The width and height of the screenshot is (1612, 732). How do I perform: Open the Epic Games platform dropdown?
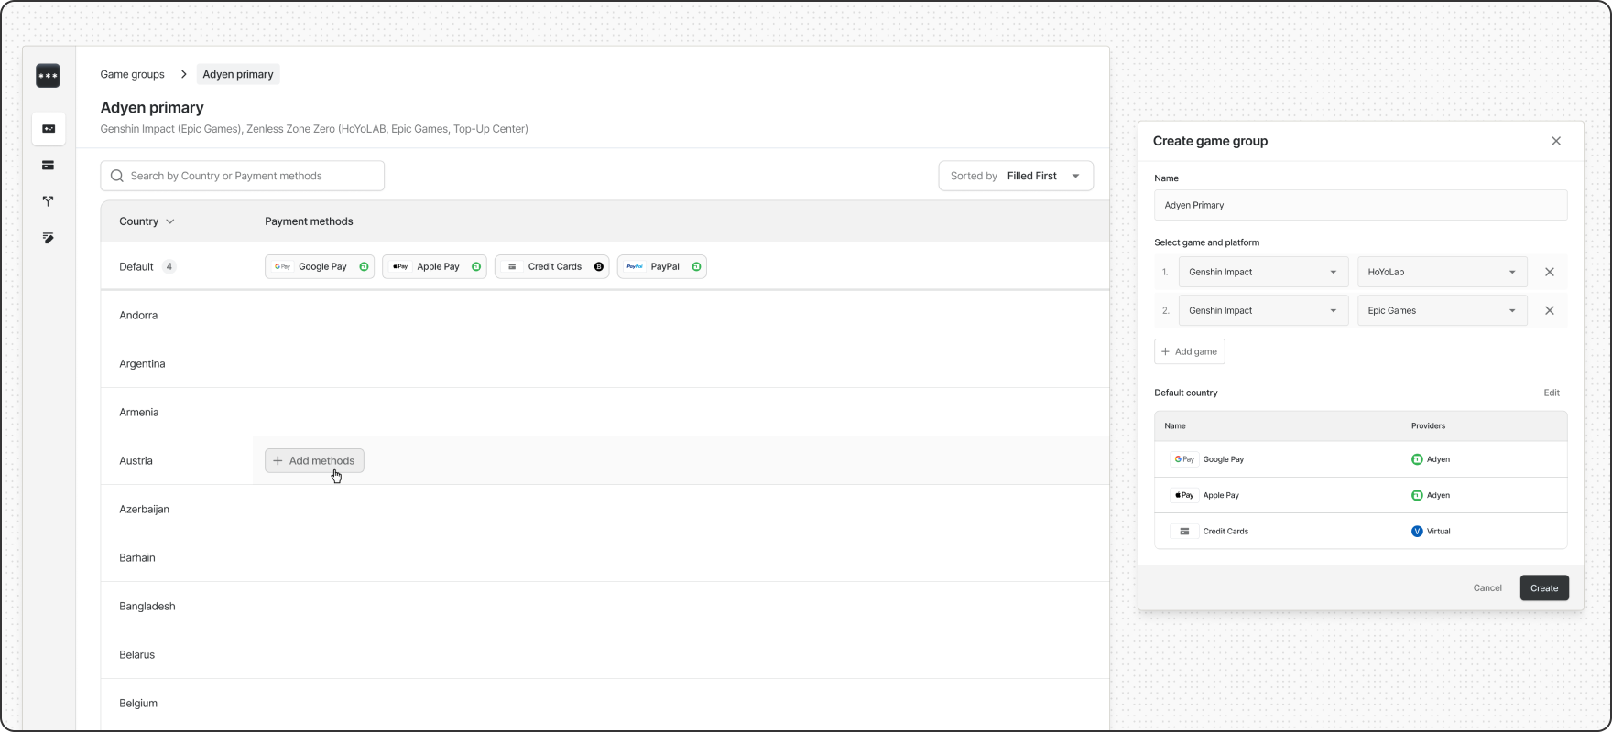pos(1442,310)
